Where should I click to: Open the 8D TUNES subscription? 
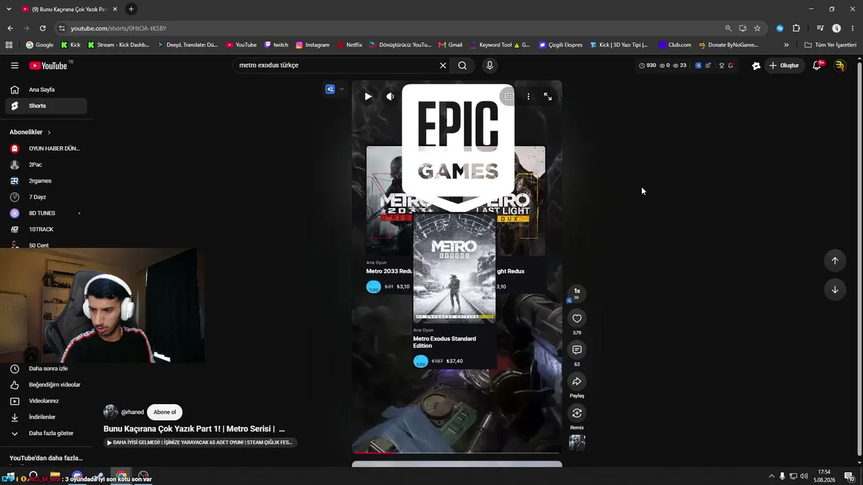(46, 213)
